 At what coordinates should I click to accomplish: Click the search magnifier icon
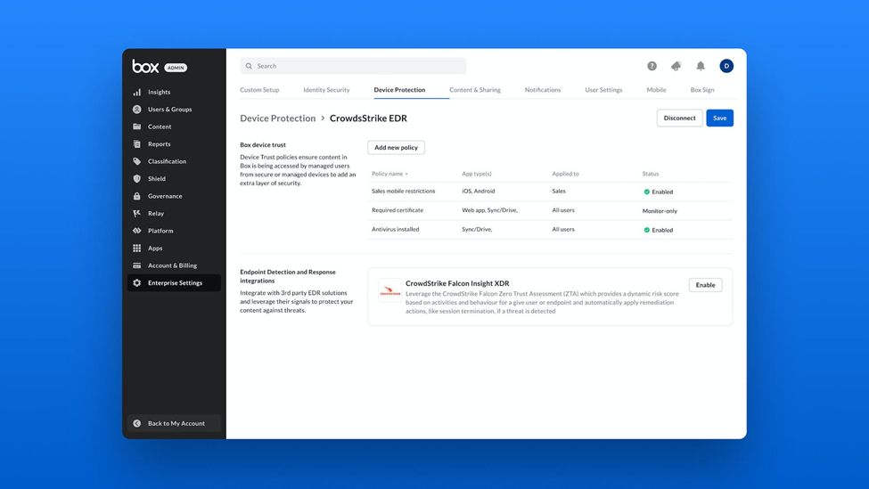[x=249, y=66]
